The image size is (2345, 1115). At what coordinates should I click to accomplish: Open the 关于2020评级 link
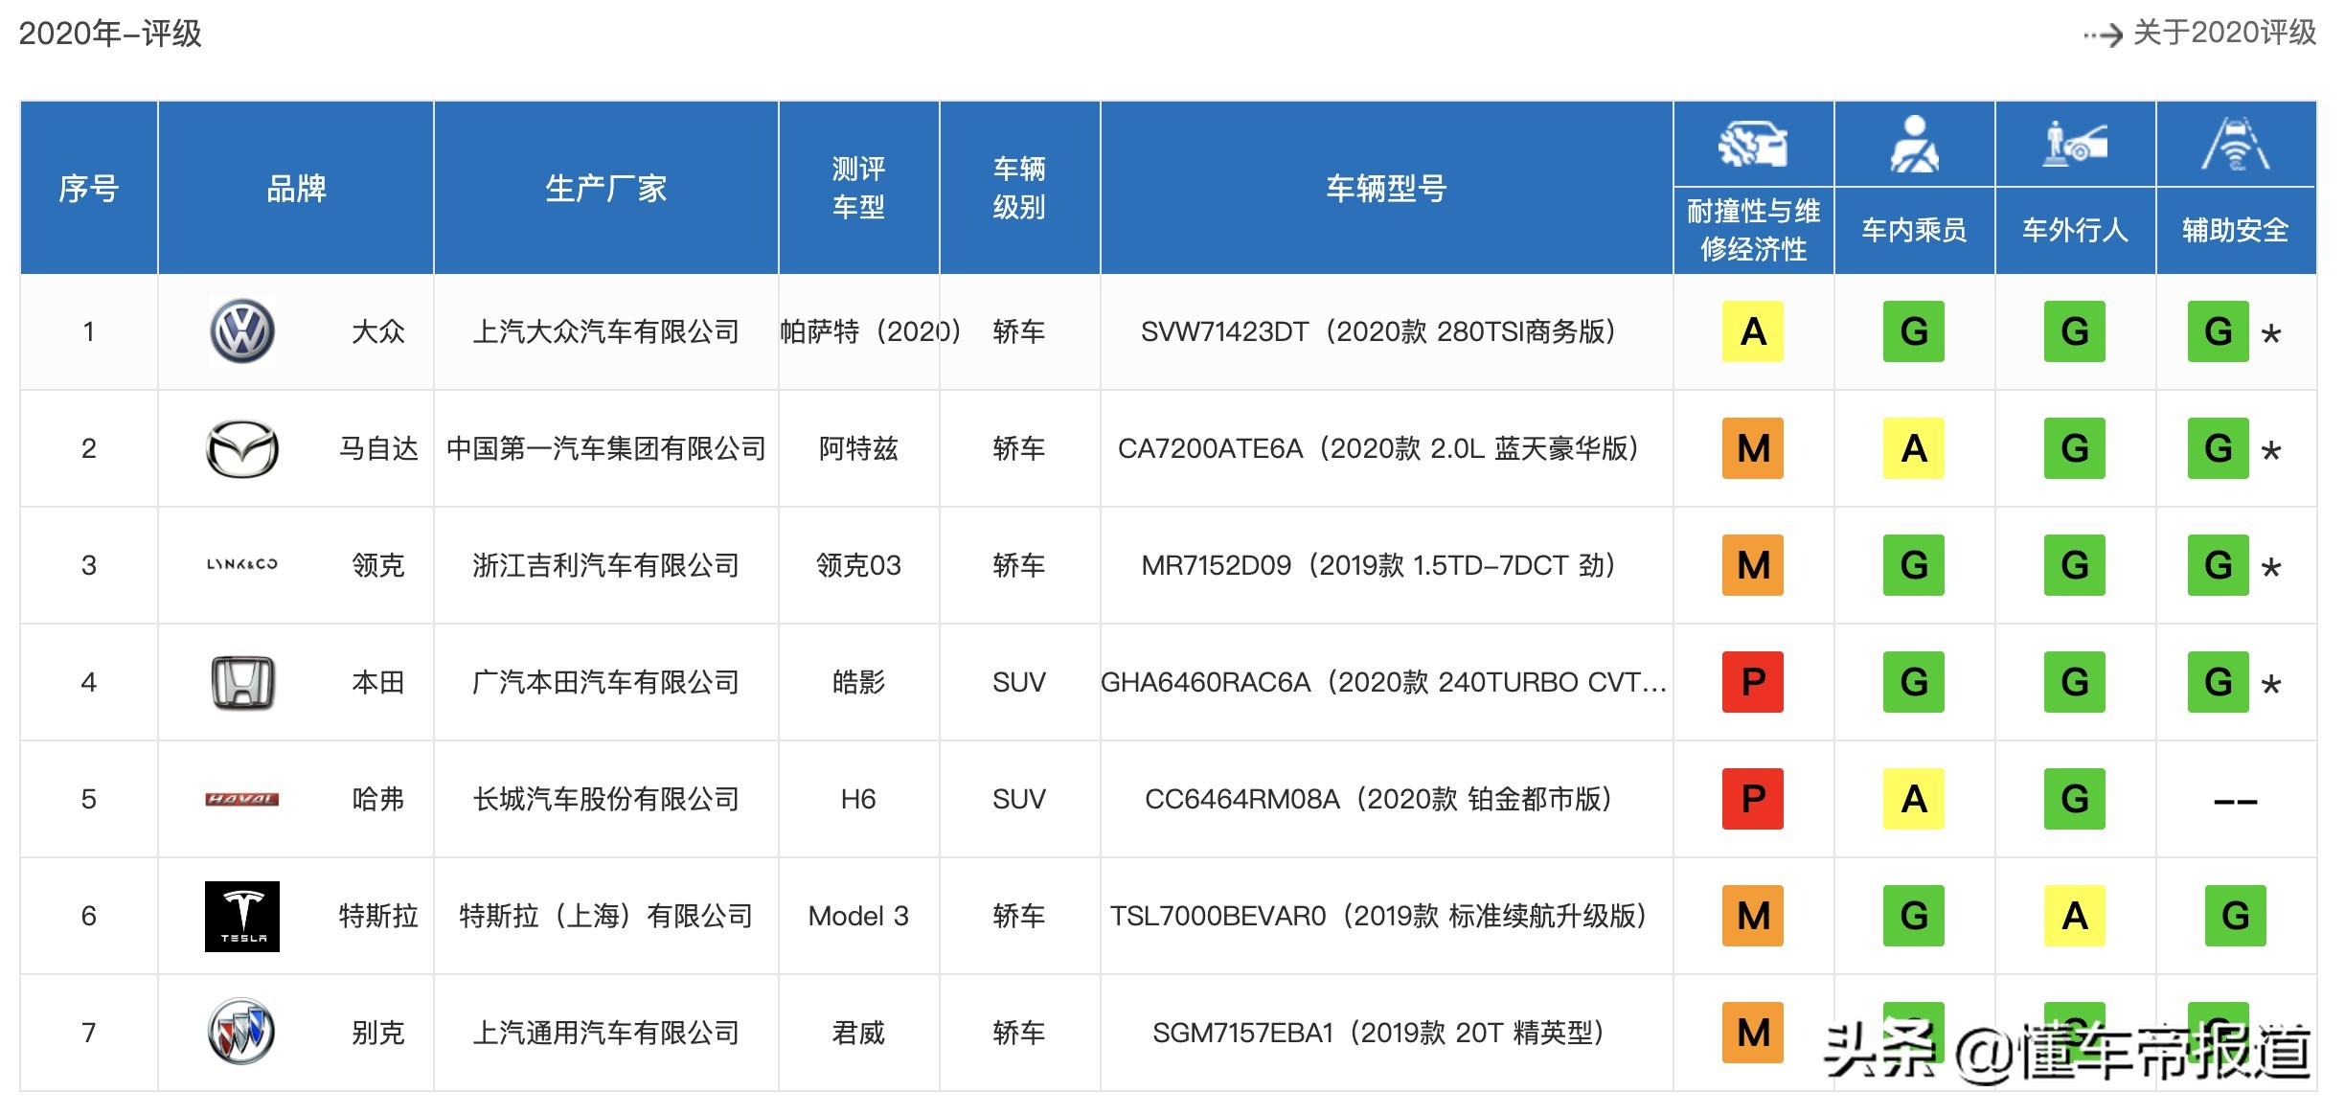point(2223,34)
